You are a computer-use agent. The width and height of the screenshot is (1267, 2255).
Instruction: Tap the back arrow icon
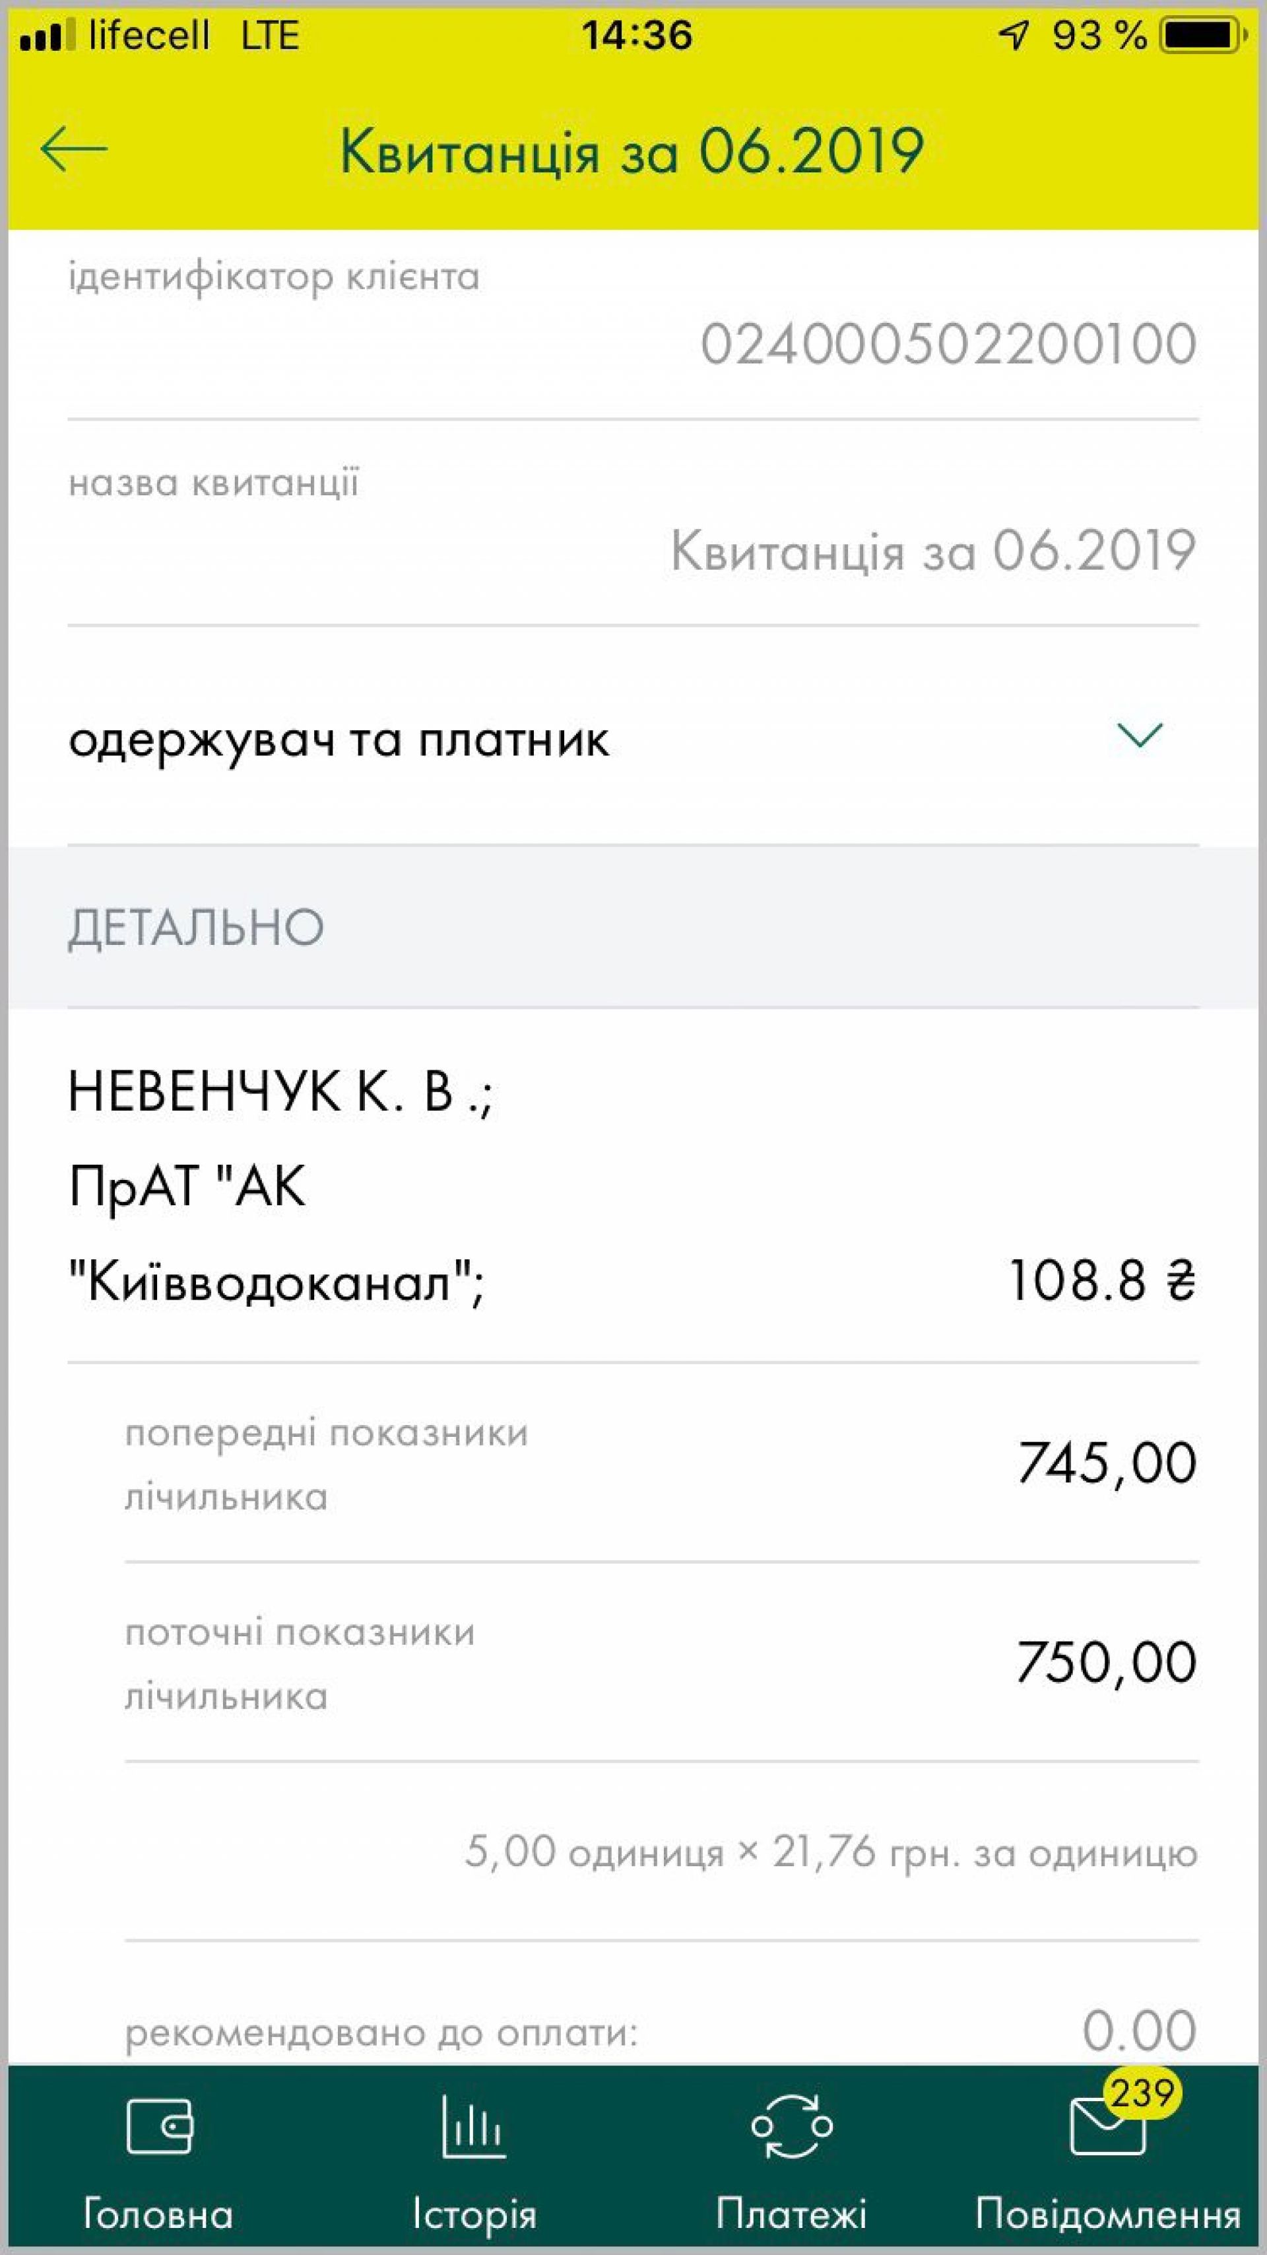(73, 149)
